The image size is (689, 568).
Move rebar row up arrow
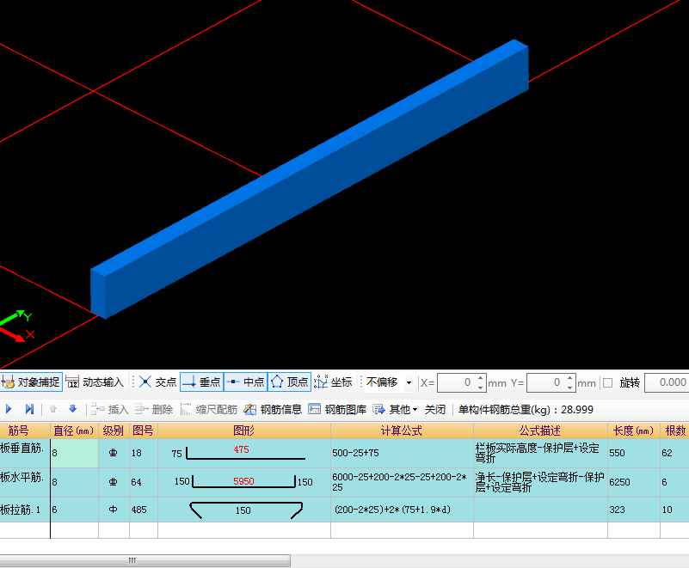pyautogui.click(x=52, y=409)
